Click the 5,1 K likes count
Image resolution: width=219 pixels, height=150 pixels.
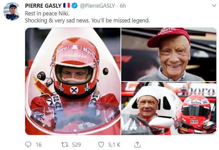pyautogui.click(x=114, y=144)
